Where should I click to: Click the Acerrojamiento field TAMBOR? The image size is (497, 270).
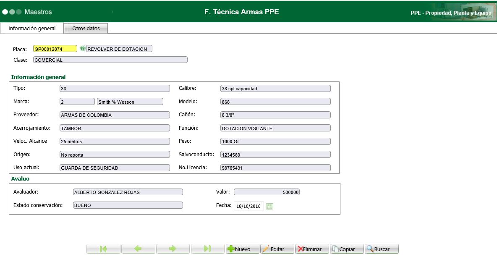pyautogui.click(x=115, y=128)
